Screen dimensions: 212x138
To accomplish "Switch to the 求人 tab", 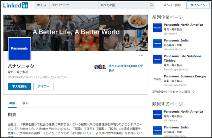I will tap(25, 103).
